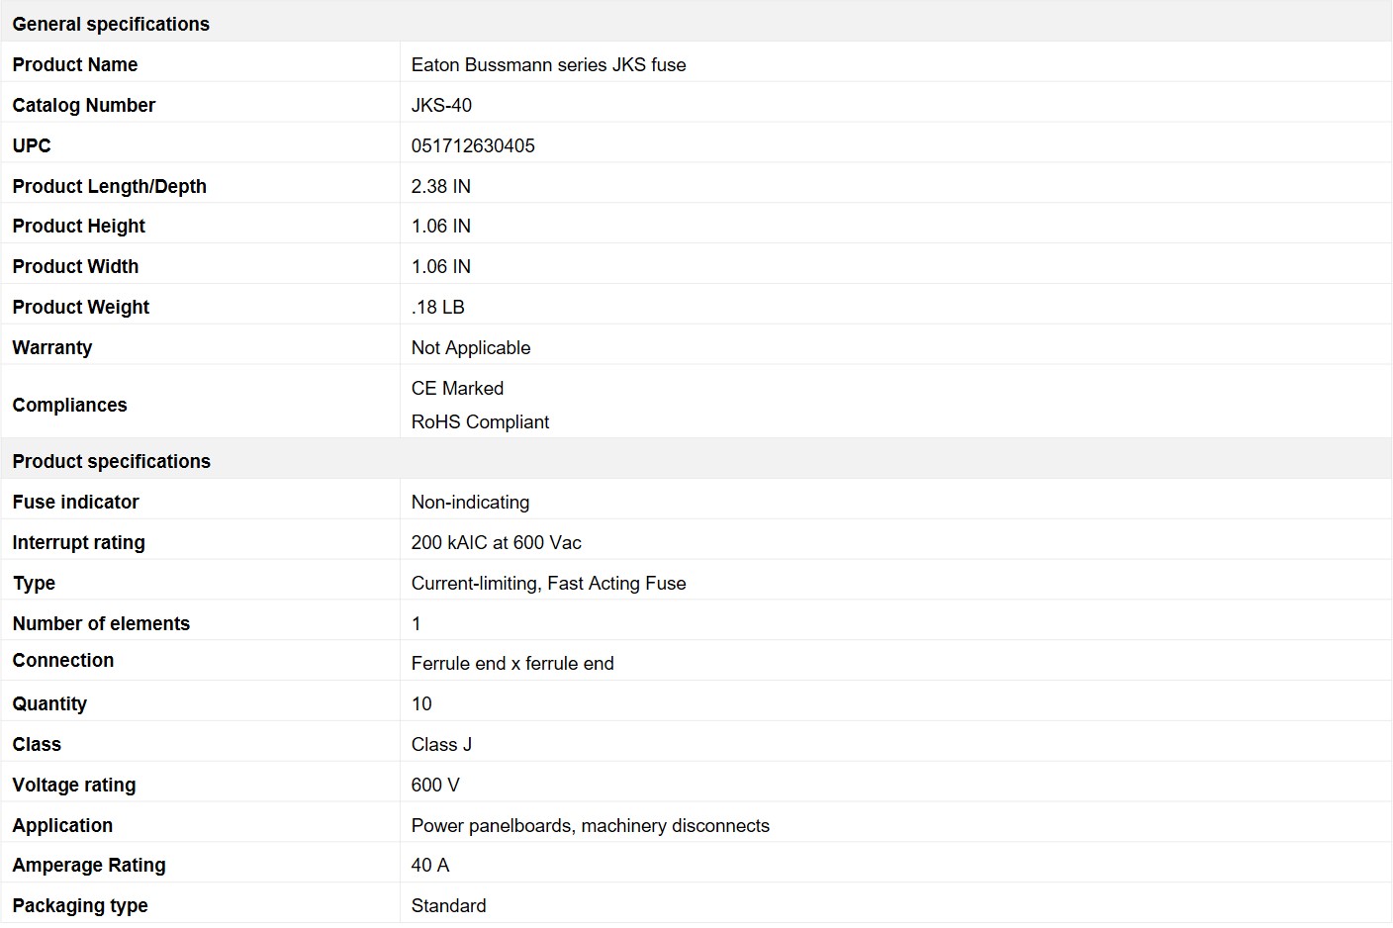Select the .18 LB weight value
Viewport: 1393px width, 928px height.
click(438, 307)
